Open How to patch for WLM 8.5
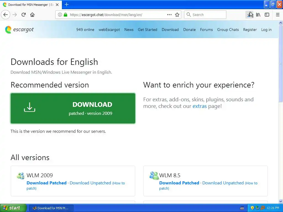Viewport: 283px width, 212px height. point(208,186)
